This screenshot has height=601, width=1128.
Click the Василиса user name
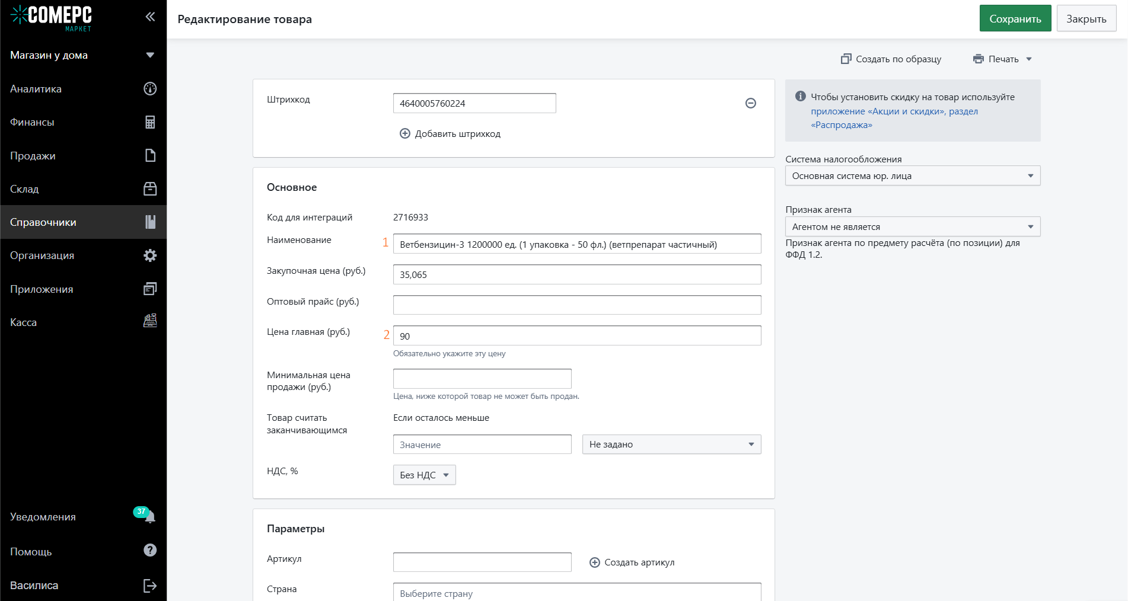[x=34, y=586]
